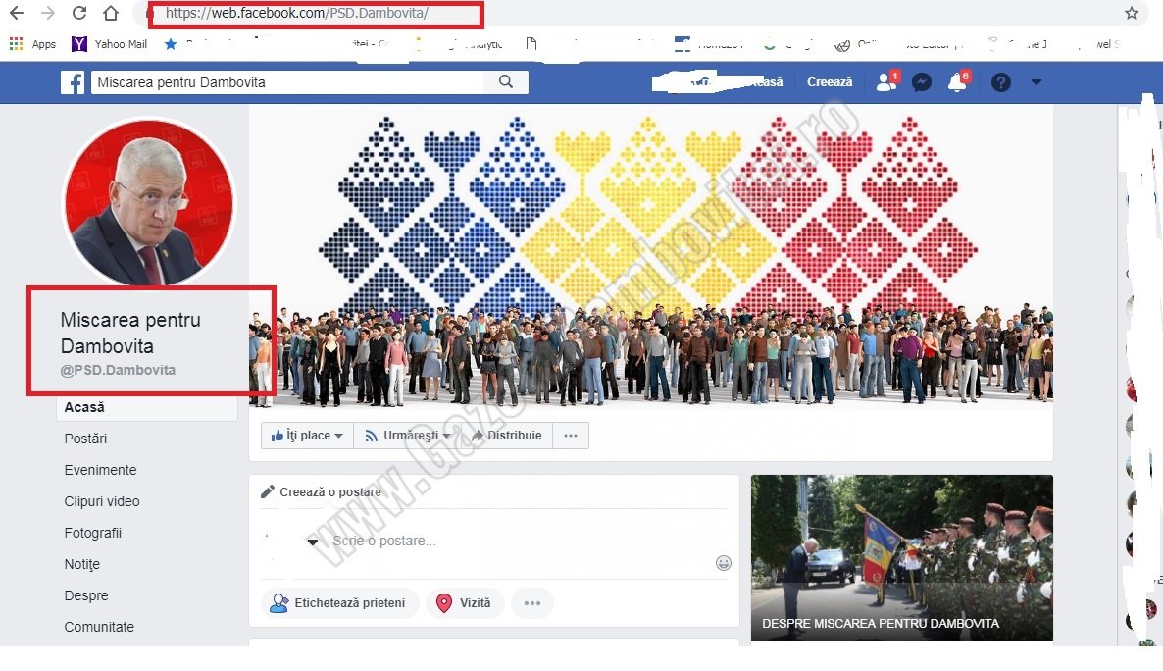Click the browser address bar URL
The image size is (1163, 671).
[297, 13]
